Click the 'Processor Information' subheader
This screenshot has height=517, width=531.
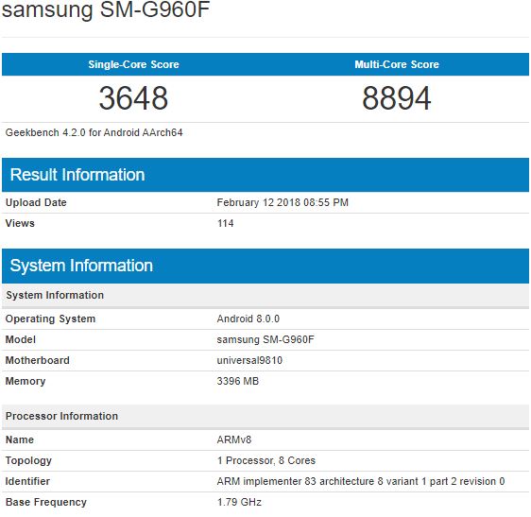click(265, 417)
